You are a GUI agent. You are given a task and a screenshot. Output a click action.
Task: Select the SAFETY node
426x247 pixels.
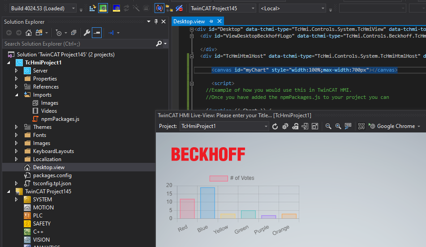(x=42, y=224)
